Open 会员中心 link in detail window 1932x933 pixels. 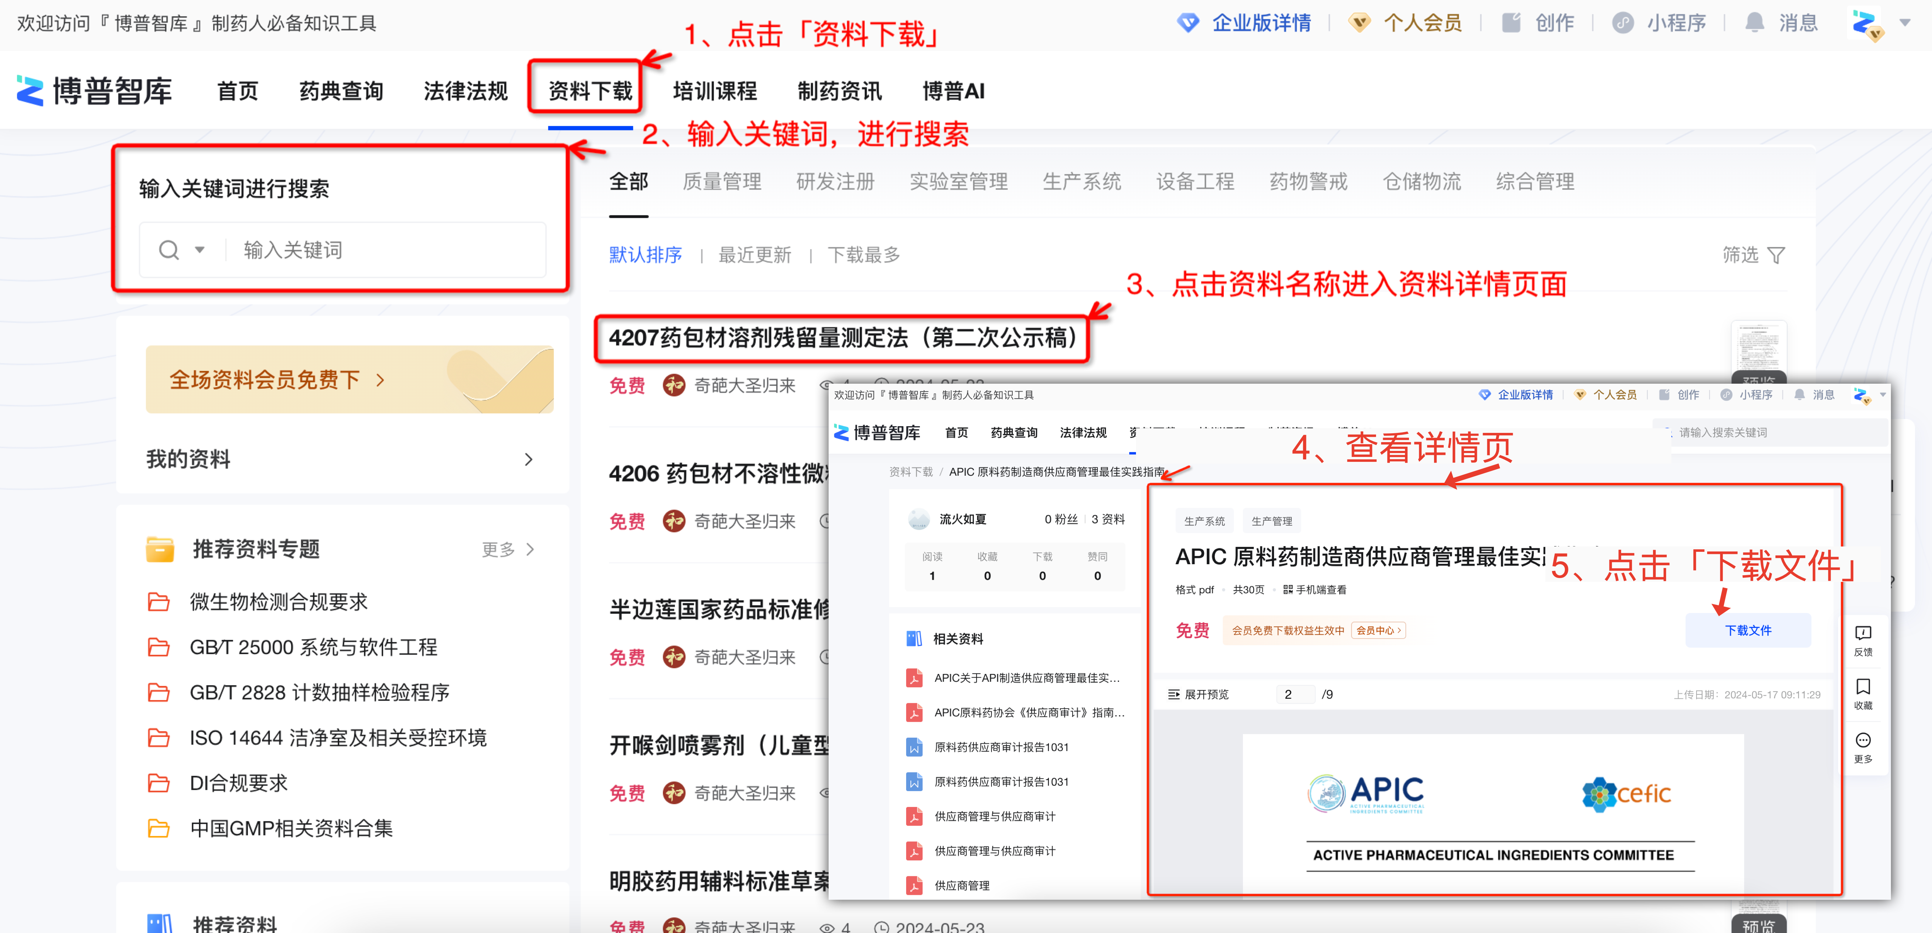pos(1379,630)
